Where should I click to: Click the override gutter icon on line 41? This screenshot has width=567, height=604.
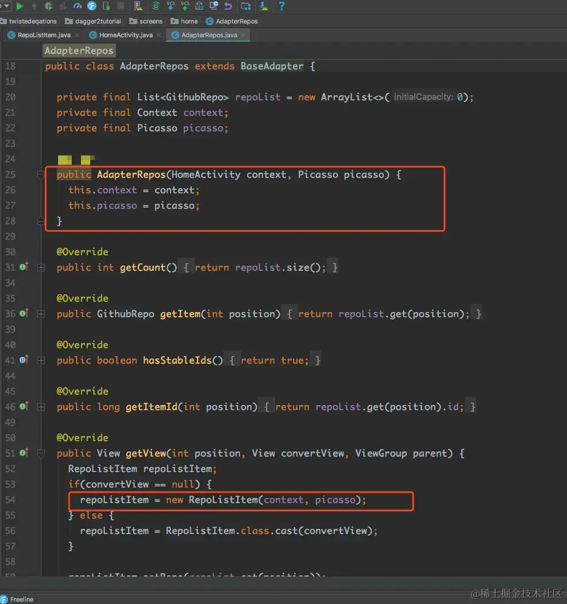coord(24,360)
